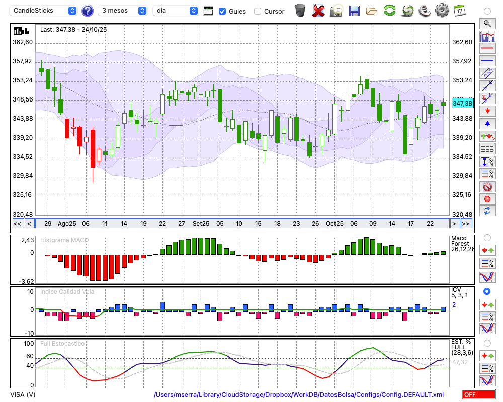This screenshot has height=402, width=503.
Task: Open the help question mark button
Action: click(x=88, y=11)
